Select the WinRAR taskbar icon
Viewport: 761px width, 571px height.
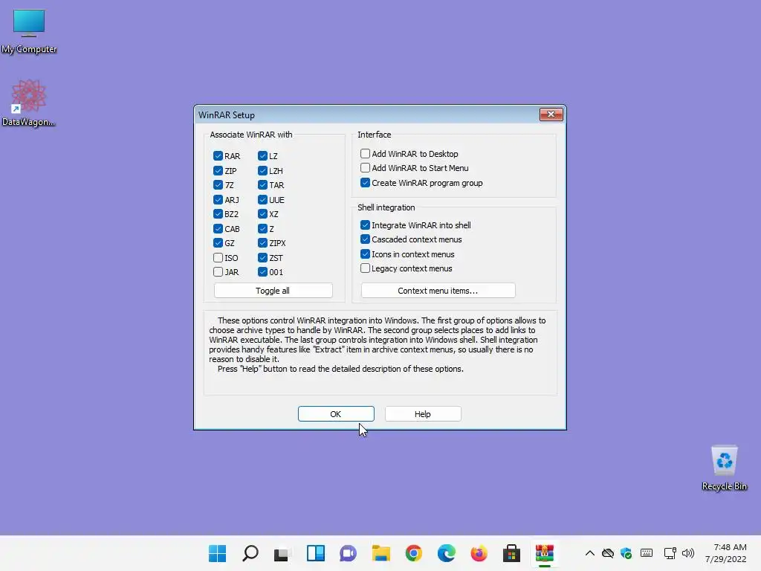tap(545, 553)
